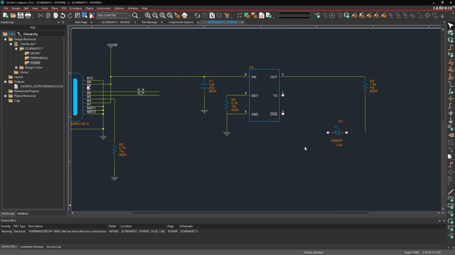Click the area select toolbar icon
This screenshot has height=255, width=455.
pos(85,15)
